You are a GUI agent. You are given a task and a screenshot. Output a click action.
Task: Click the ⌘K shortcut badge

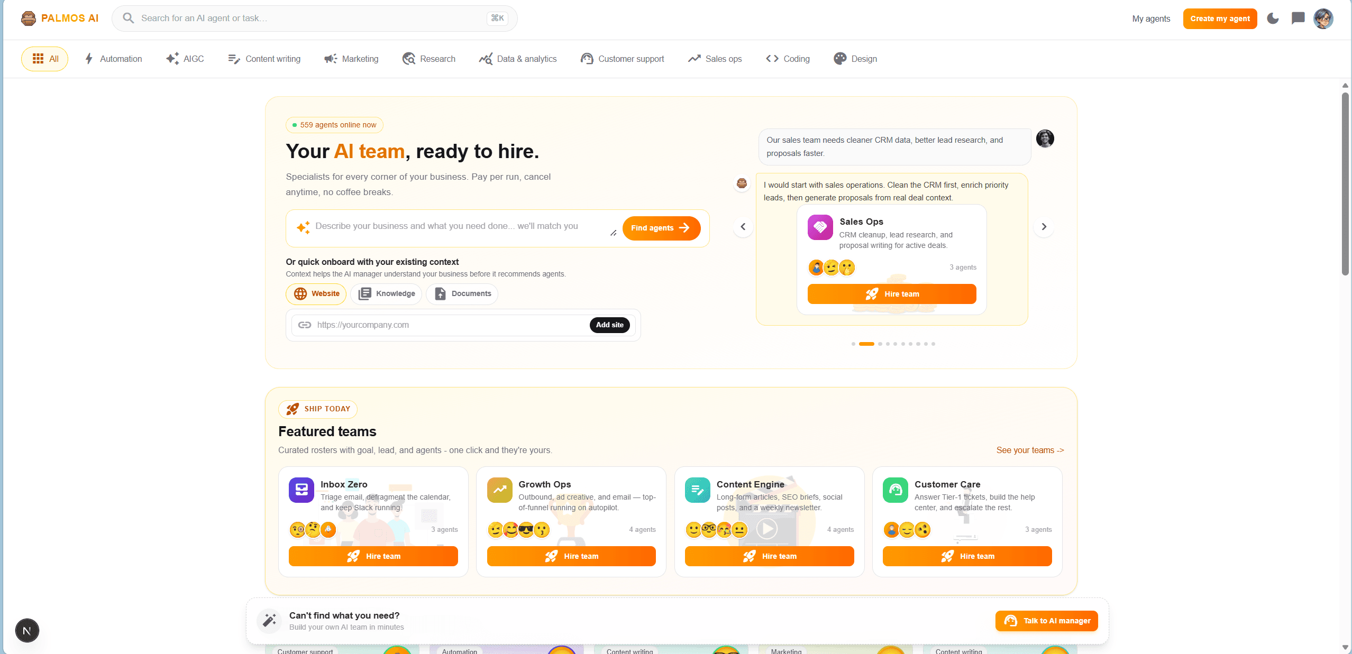[x=497, y=19]
